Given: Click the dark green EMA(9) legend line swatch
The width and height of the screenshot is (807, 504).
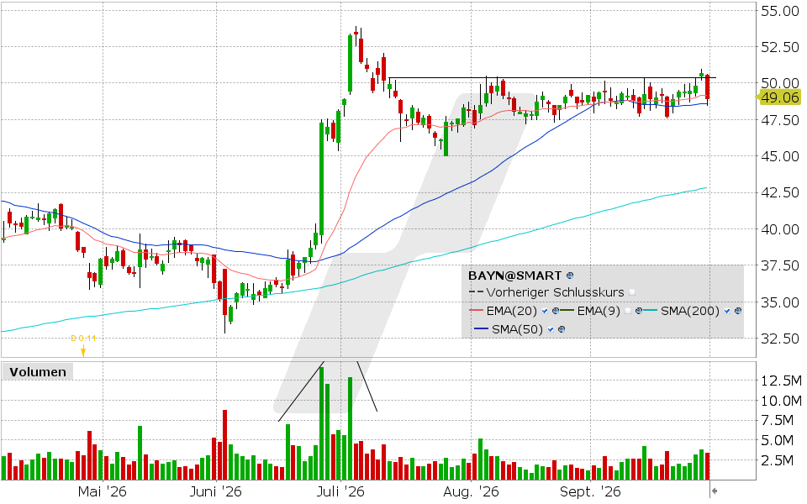Looking at the screenshot, I should point(567,310).
